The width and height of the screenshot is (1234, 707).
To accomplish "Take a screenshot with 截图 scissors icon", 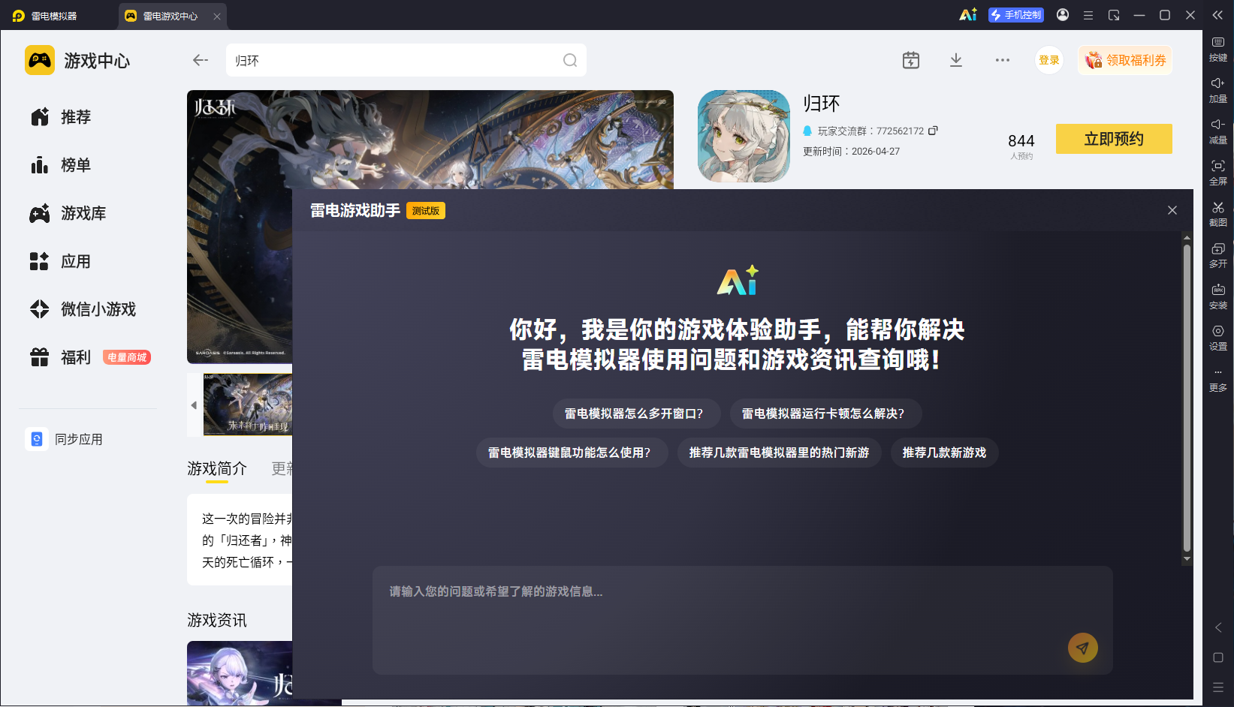I will [1218, 214].
